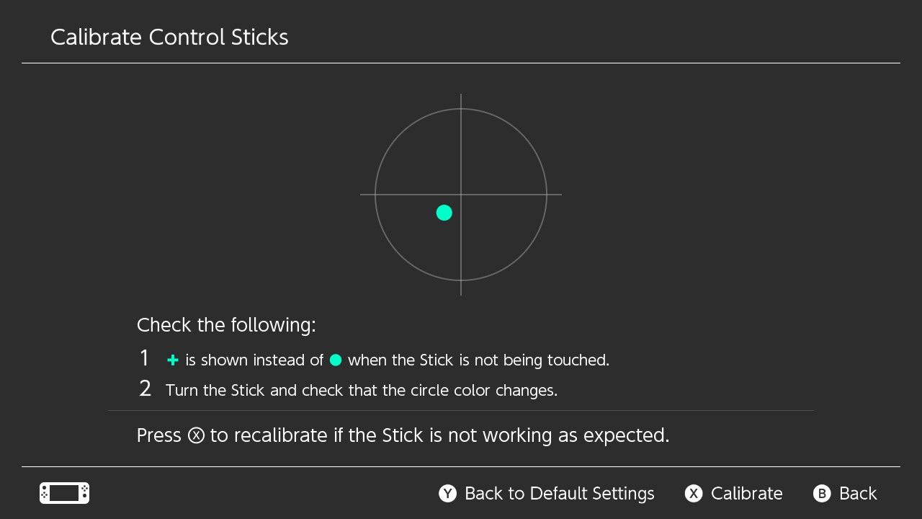
Task: Click the circled X icon in recalibrate sentence
Action: (x=196, y=436)
